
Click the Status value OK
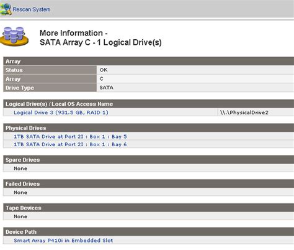pyautogui.click(x=104, y=70)
